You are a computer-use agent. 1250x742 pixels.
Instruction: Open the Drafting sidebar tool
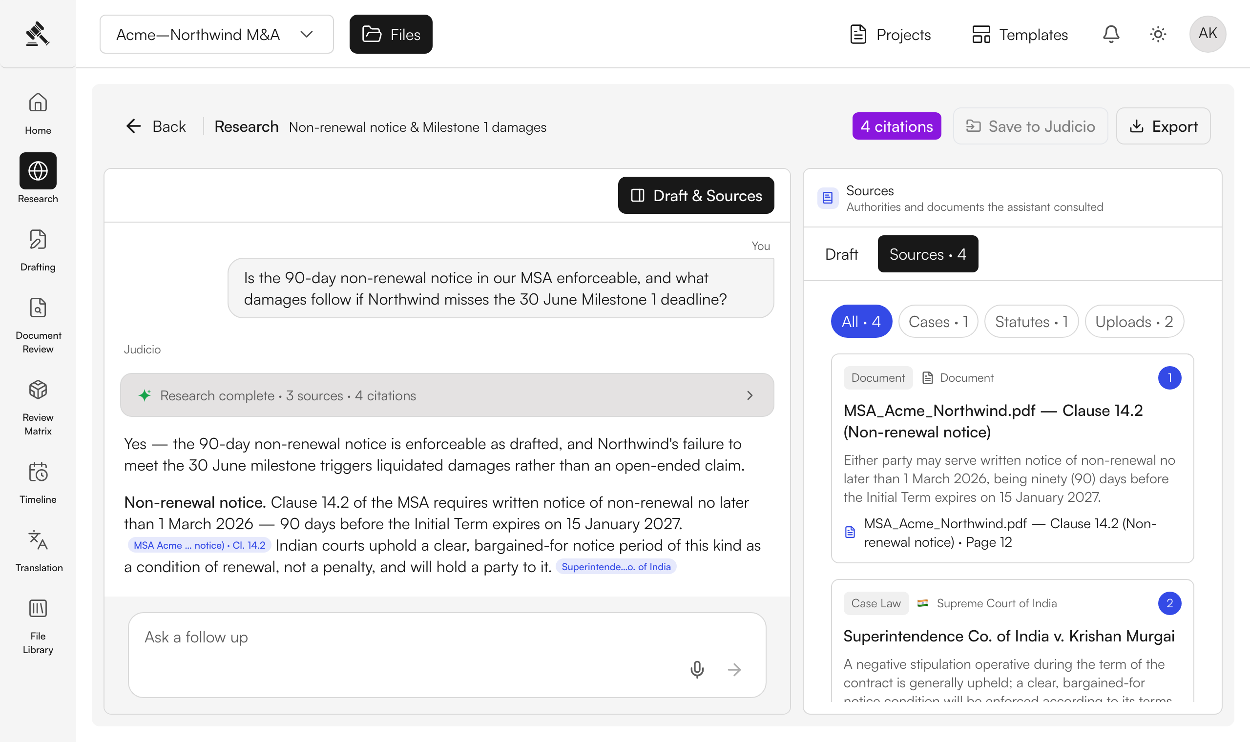pyautogui.click(x=38, y=250)
